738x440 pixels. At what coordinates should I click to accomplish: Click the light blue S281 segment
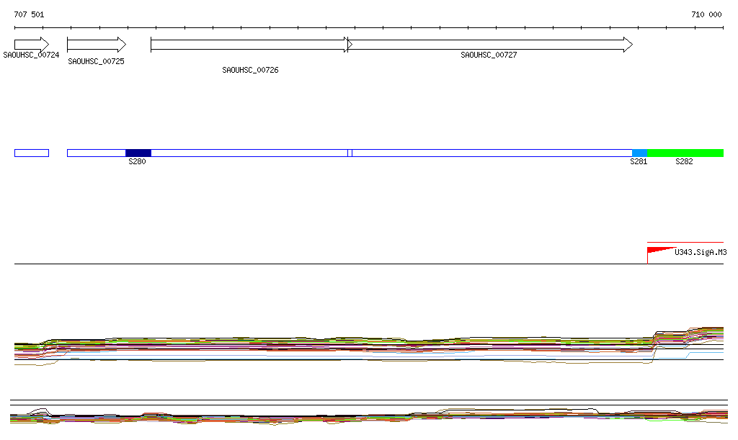[x=639, y=153]
